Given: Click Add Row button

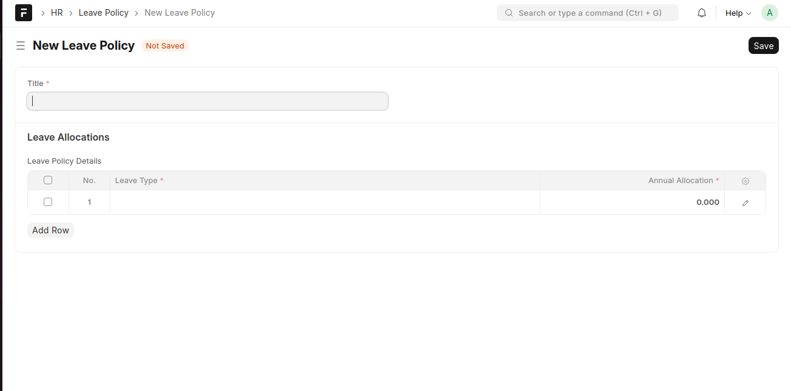Looking at the screenshot, I should point(50,230).
